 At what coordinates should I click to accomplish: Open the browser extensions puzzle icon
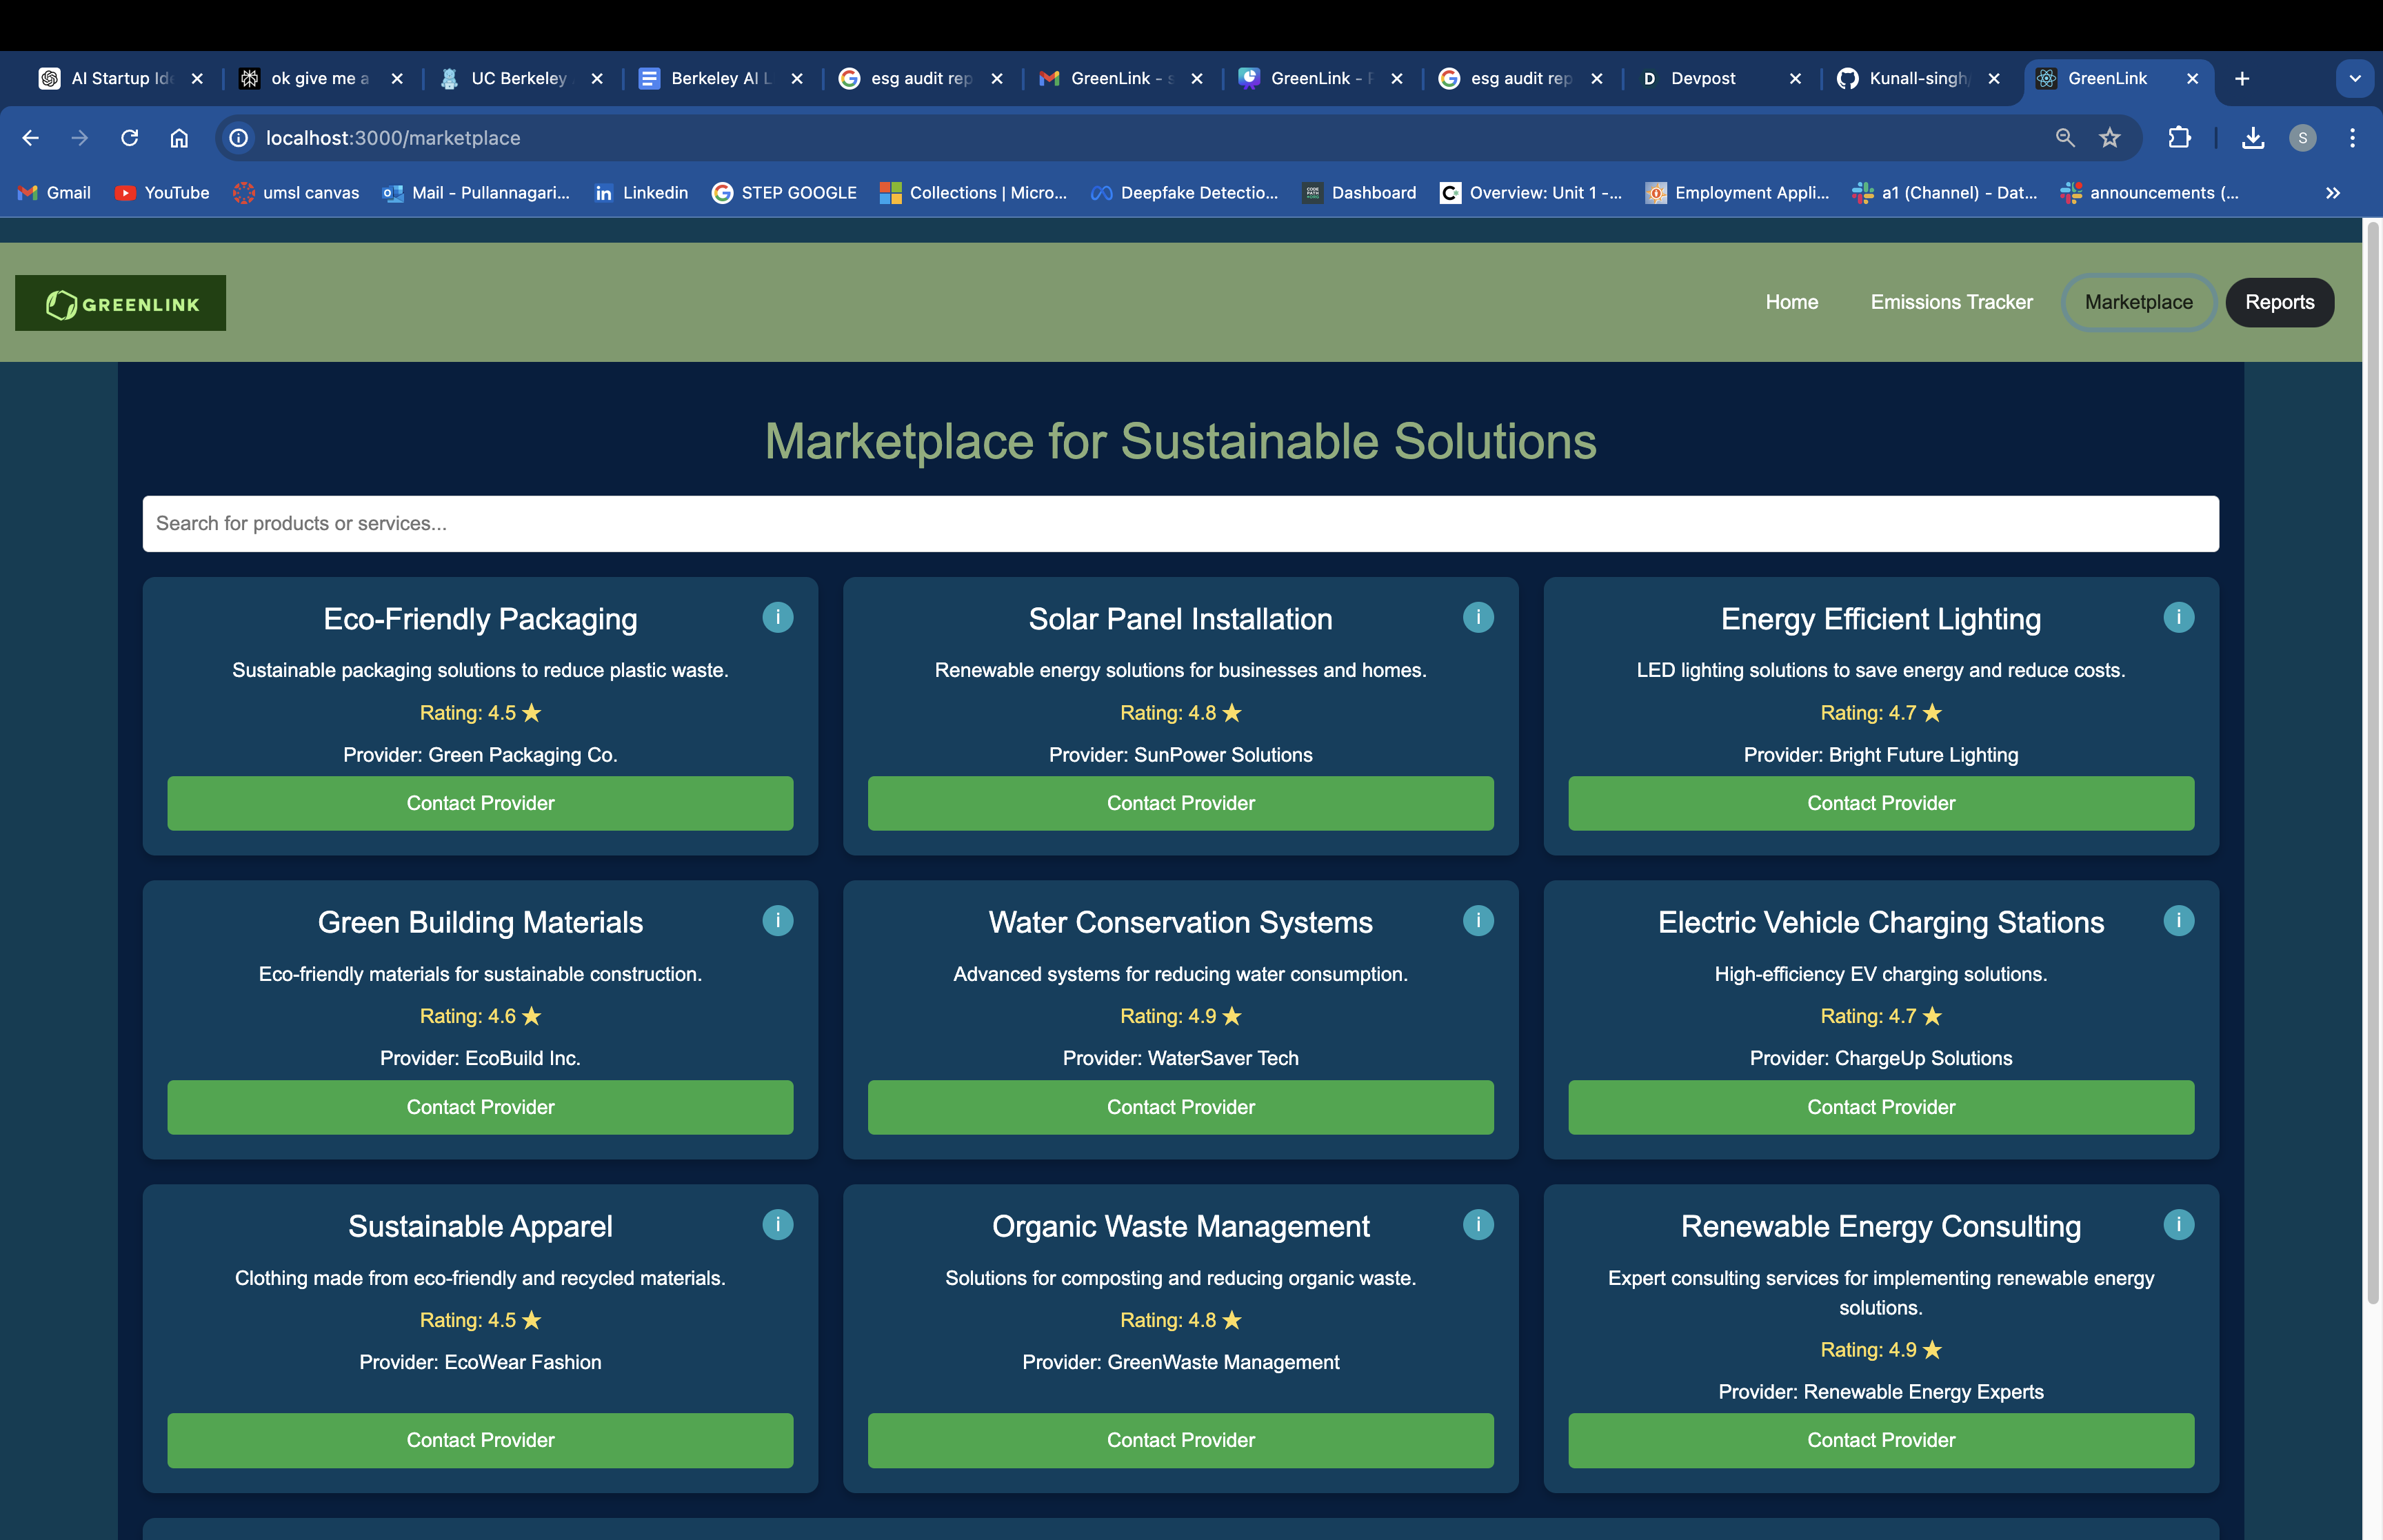point(2179,138)
